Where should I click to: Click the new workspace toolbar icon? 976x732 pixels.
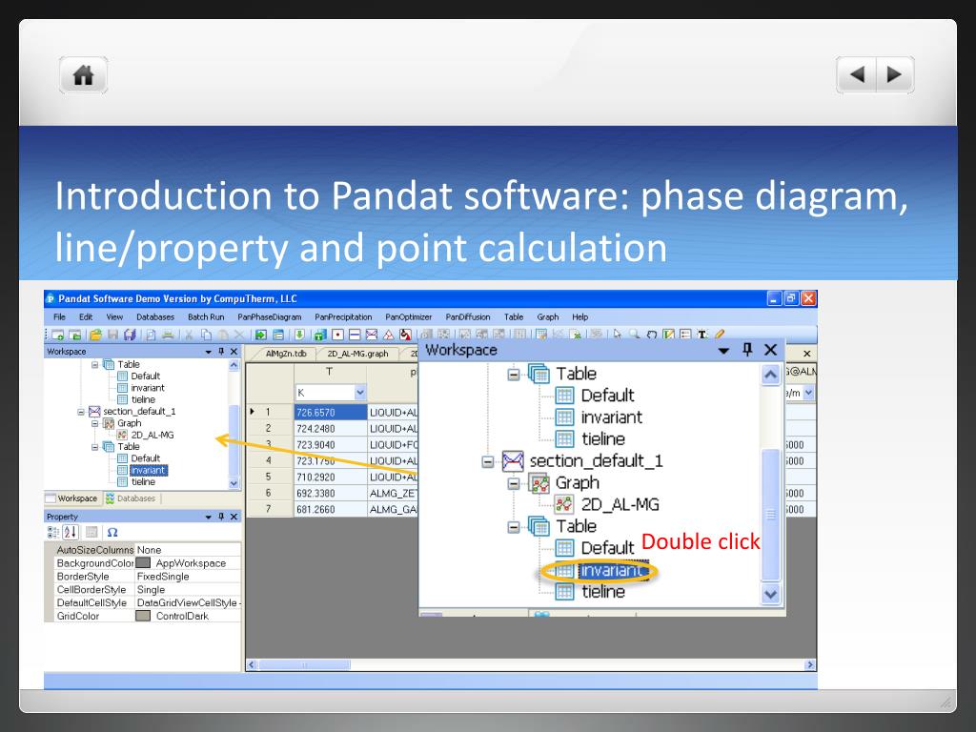pyautogui.click(x=57, y=335)
